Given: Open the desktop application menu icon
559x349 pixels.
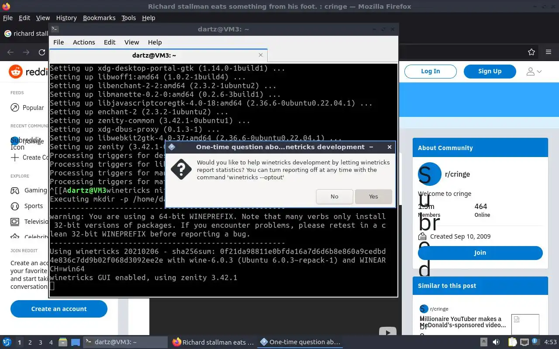Looking at the screenshot, I should [x=7, y=342].
